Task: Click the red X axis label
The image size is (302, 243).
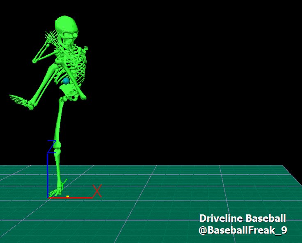Action: point(97,191)
